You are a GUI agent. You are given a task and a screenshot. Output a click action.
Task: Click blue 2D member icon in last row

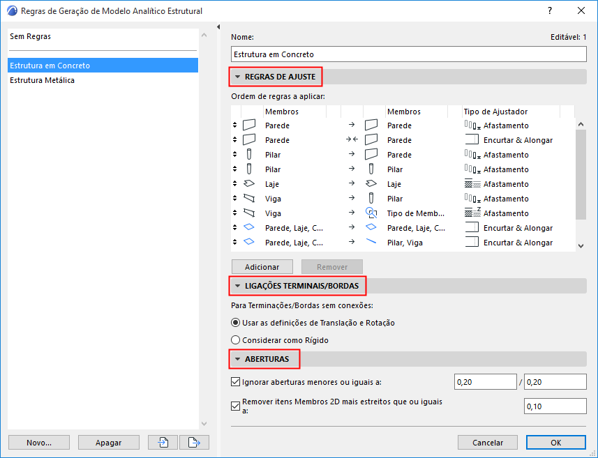[x=249, y=242]
